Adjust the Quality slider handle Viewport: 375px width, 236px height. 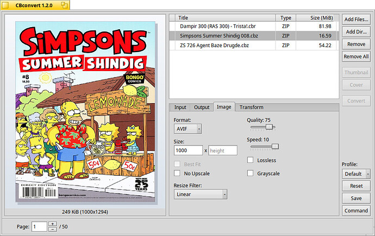269,127
